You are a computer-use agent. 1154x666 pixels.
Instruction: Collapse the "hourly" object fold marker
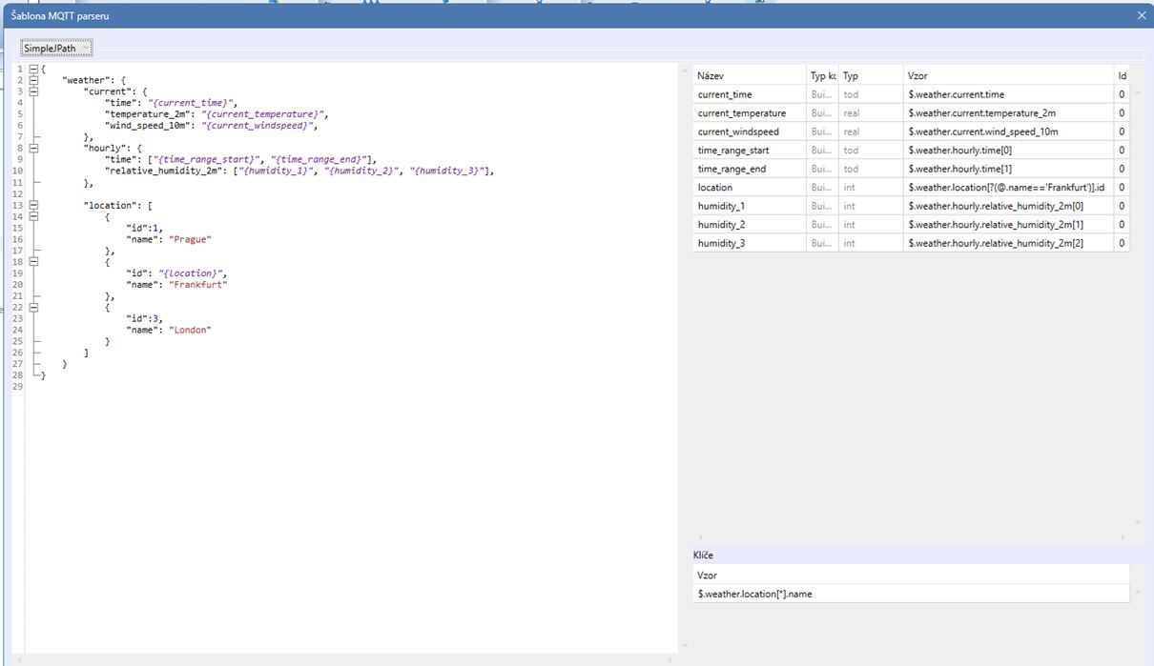tap(33, 149)
